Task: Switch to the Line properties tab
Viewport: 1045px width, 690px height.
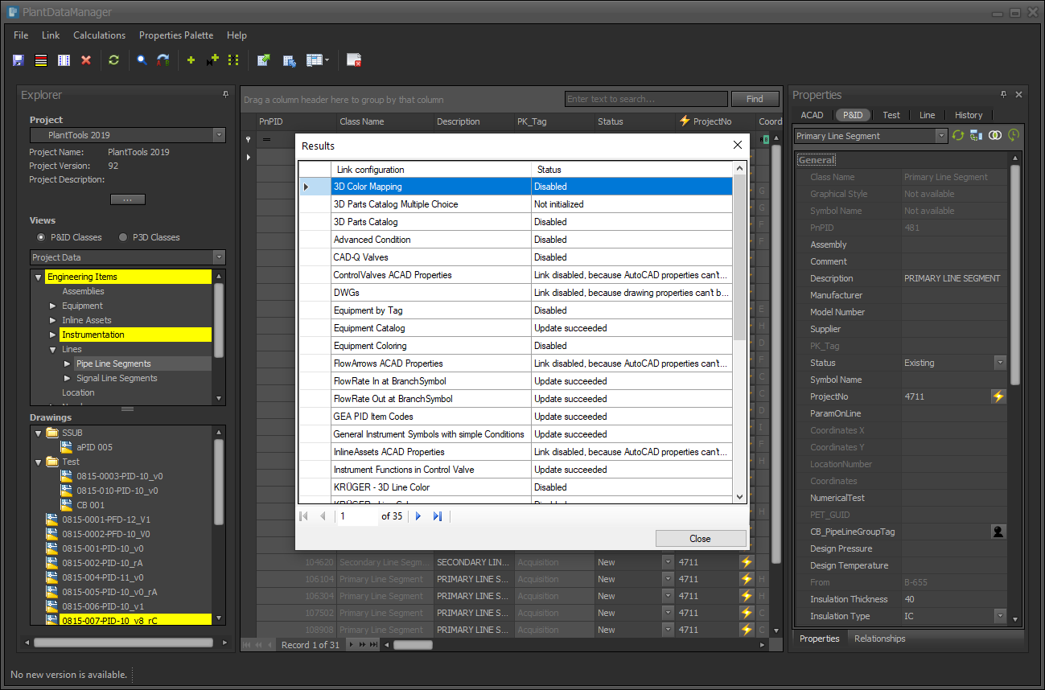Action: coord(928,115)
